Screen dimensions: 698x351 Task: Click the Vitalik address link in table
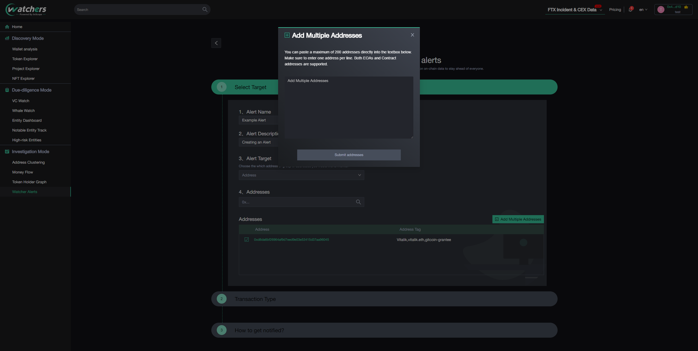[x=291, y=240]
